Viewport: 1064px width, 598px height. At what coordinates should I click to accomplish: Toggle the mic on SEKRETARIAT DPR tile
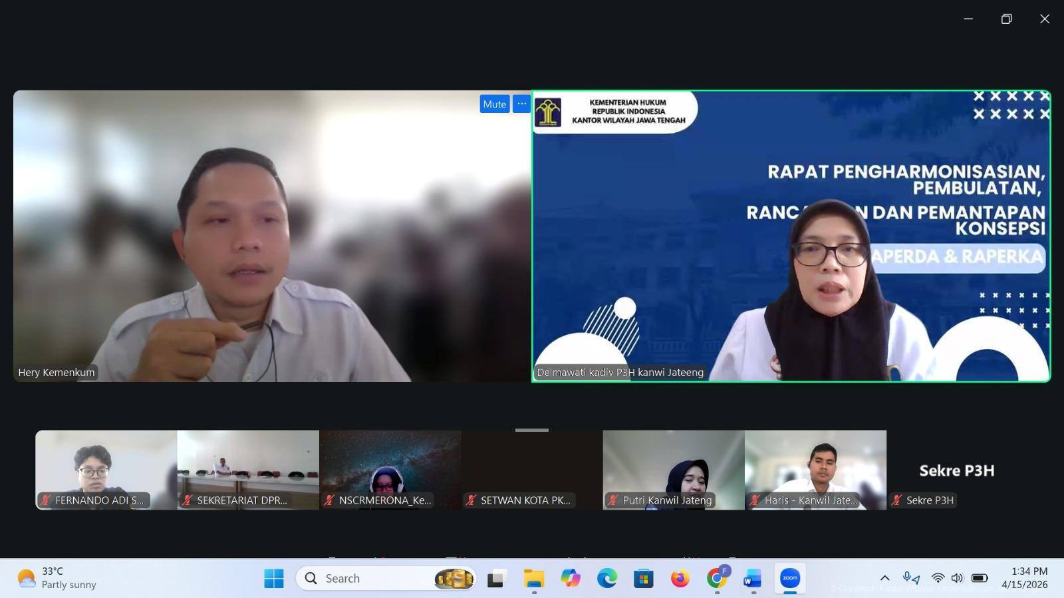(188, 500)
